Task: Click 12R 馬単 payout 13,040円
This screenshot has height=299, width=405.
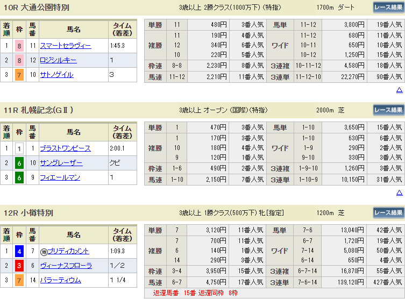Action: click(353, 230)
